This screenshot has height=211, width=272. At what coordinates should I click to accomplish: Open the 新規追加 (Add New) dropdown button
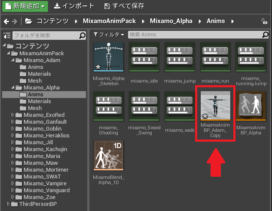25,6
